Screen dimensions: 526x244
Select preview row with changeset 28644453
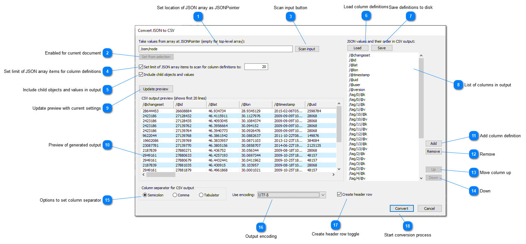click(x=239, y=111)
